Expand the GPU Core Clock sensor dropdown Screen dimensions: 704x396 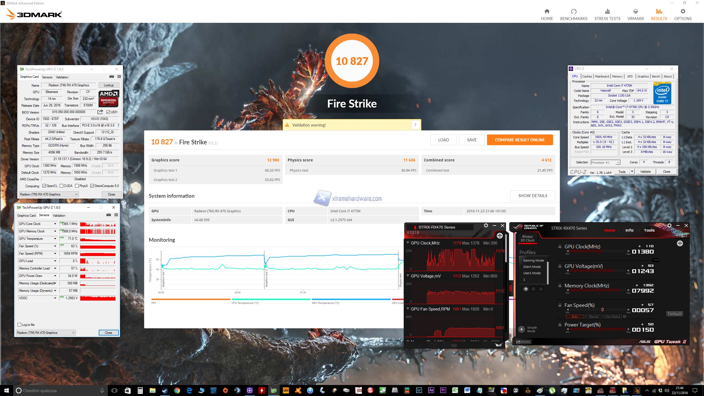55,224
